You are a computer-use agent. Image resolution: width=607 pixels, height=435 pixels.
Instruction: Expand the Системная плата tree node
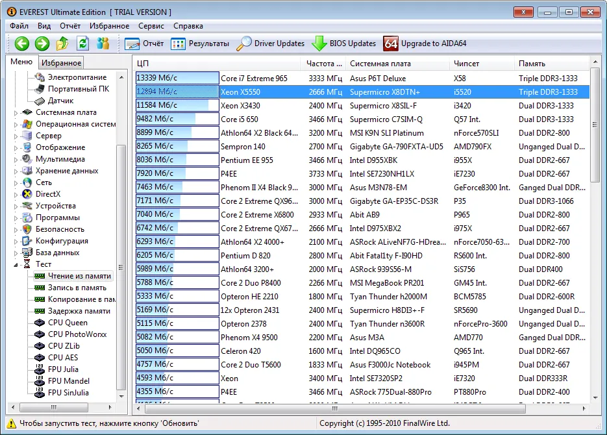(16, 112)
